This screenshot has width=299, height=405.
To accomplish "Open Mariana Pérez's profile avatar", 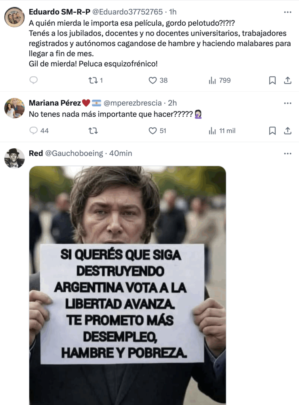I will point(15,108).
